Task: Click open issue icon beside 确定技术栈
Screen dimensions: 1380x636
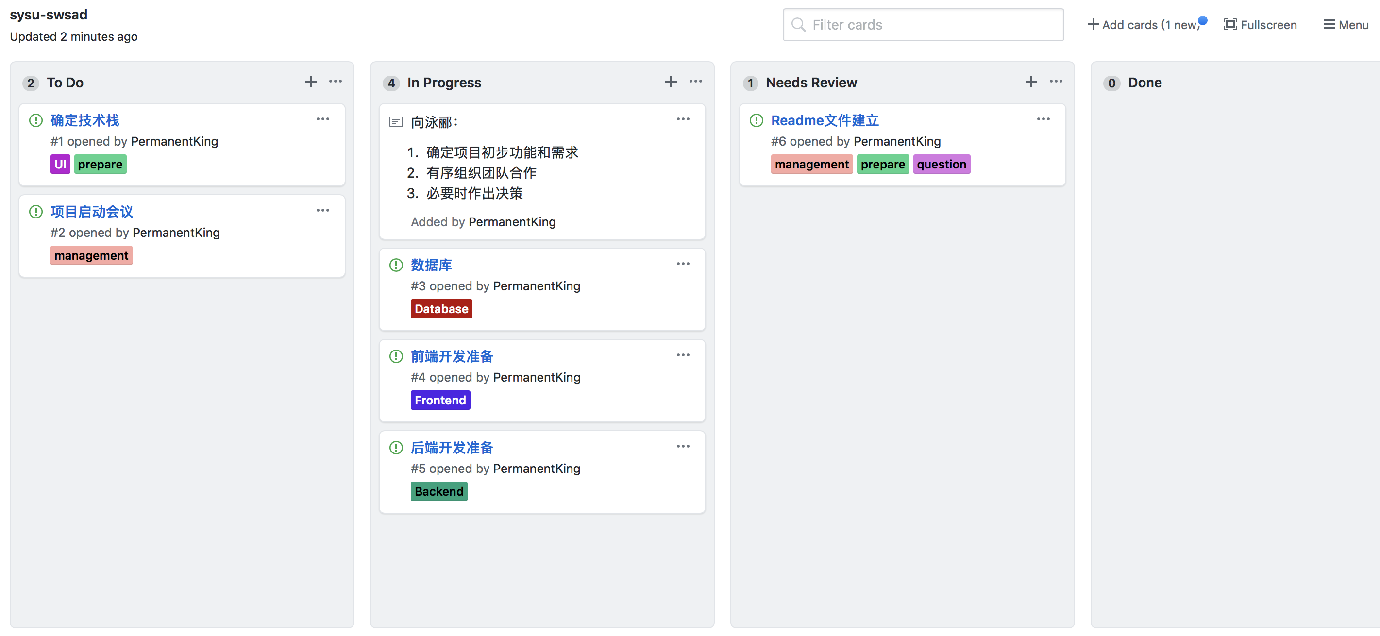Action: click(x=36, y=120)
